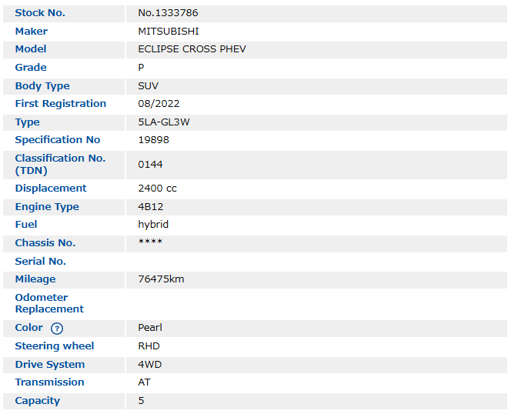This screenshot has height=414, width=528.
Task: Click the SUV body type value
Action: pos(148,86)
